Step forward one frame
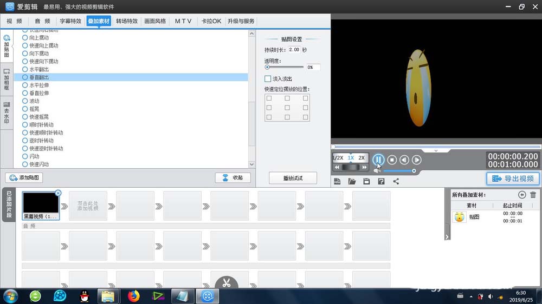 416,160
